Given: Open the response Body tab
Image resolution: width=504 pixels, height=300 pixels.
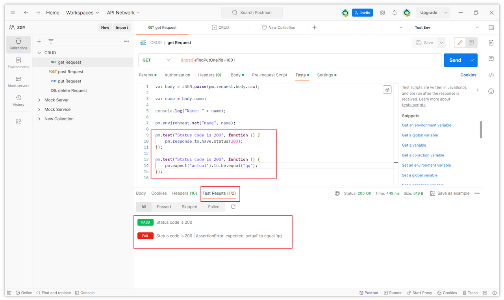Looking at the screenshot, I should (141, 193).
